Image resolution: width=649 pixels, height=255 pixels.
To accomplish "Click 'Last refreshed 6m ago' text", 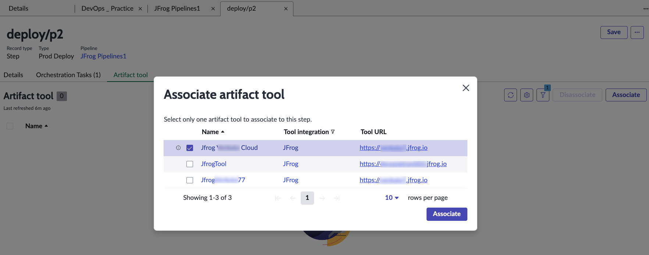I will [27, 108].
